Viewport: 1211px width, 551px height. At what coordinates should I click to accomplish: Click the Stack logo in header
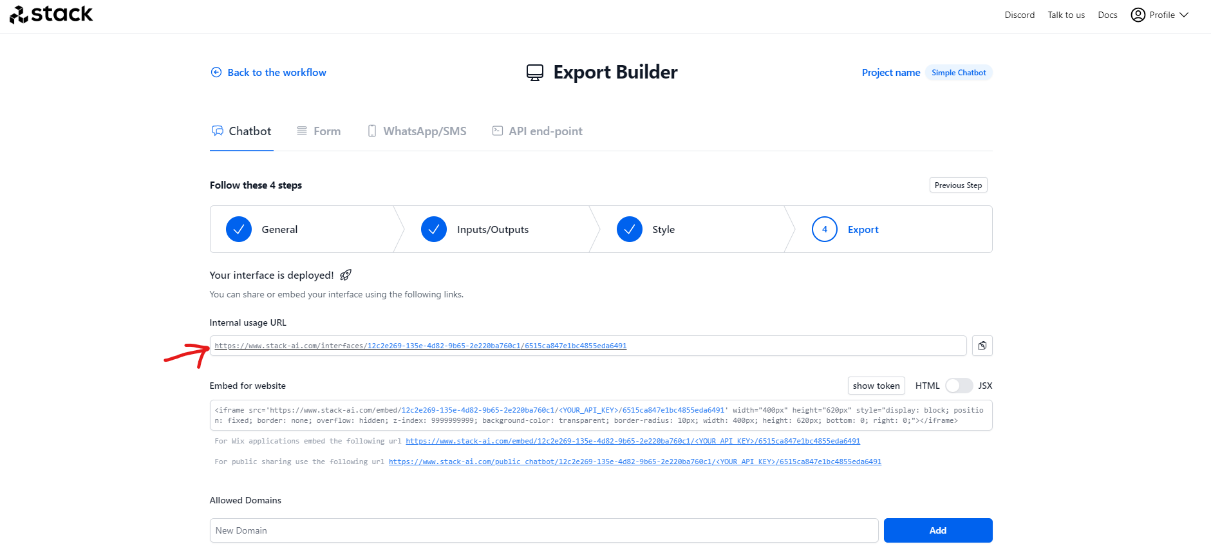52,14
